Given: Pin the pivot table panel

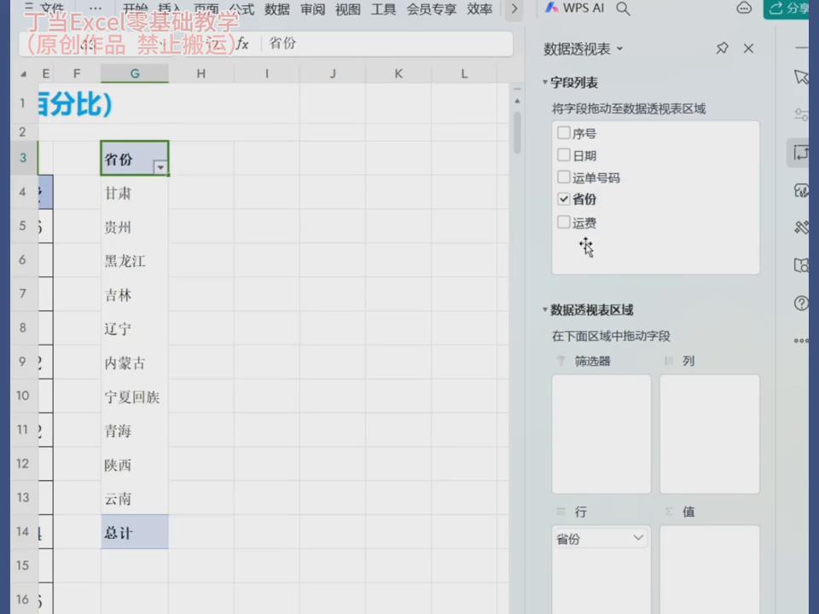Looking at the screenshot, I should [722, 49].
